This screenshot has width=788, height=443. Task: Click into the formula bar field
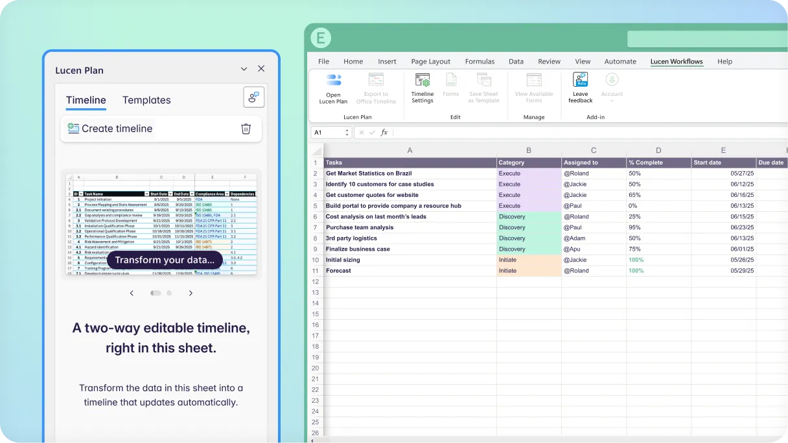(x=590, y=132)
